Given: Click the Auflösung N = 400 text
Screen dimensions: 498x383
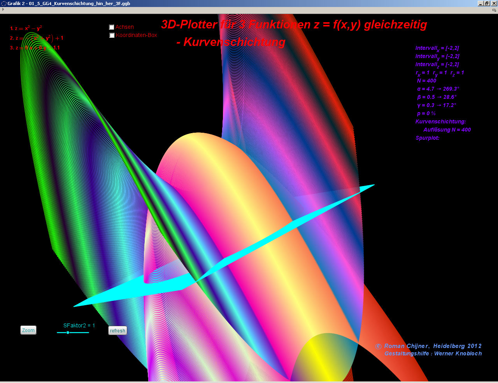Looking at the screenshot, I should (447, 130).
